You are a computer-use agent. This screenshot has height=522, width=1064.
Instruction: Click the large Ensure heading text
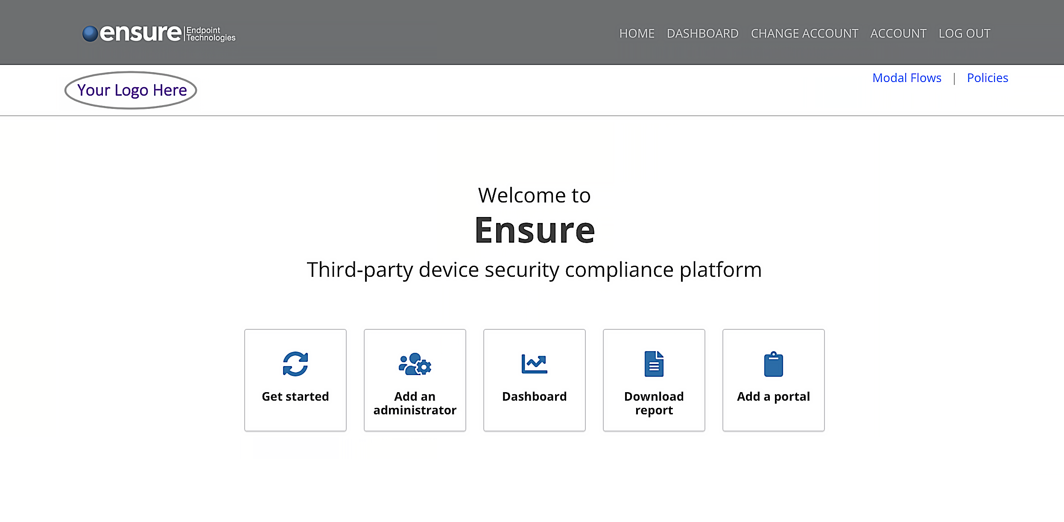(x=535, y=230)
